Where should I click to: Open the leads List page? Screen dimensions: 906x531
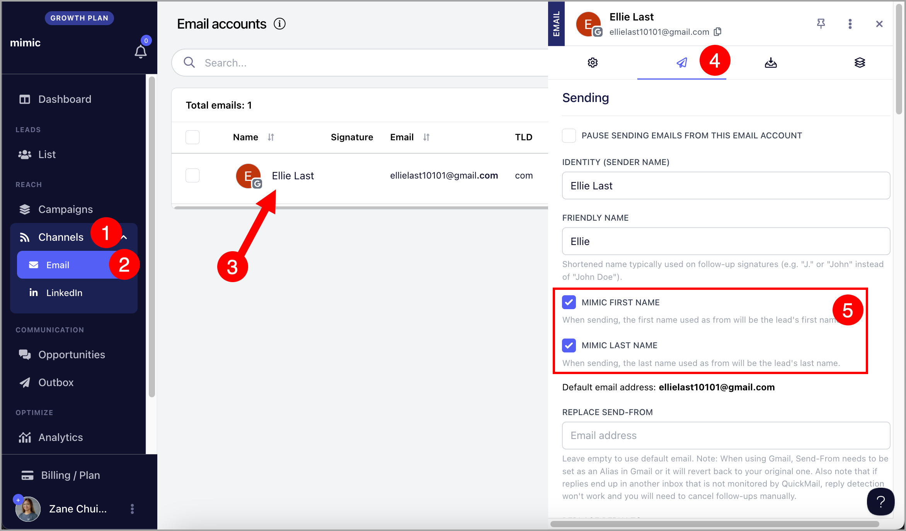click(x=47, y=155)
